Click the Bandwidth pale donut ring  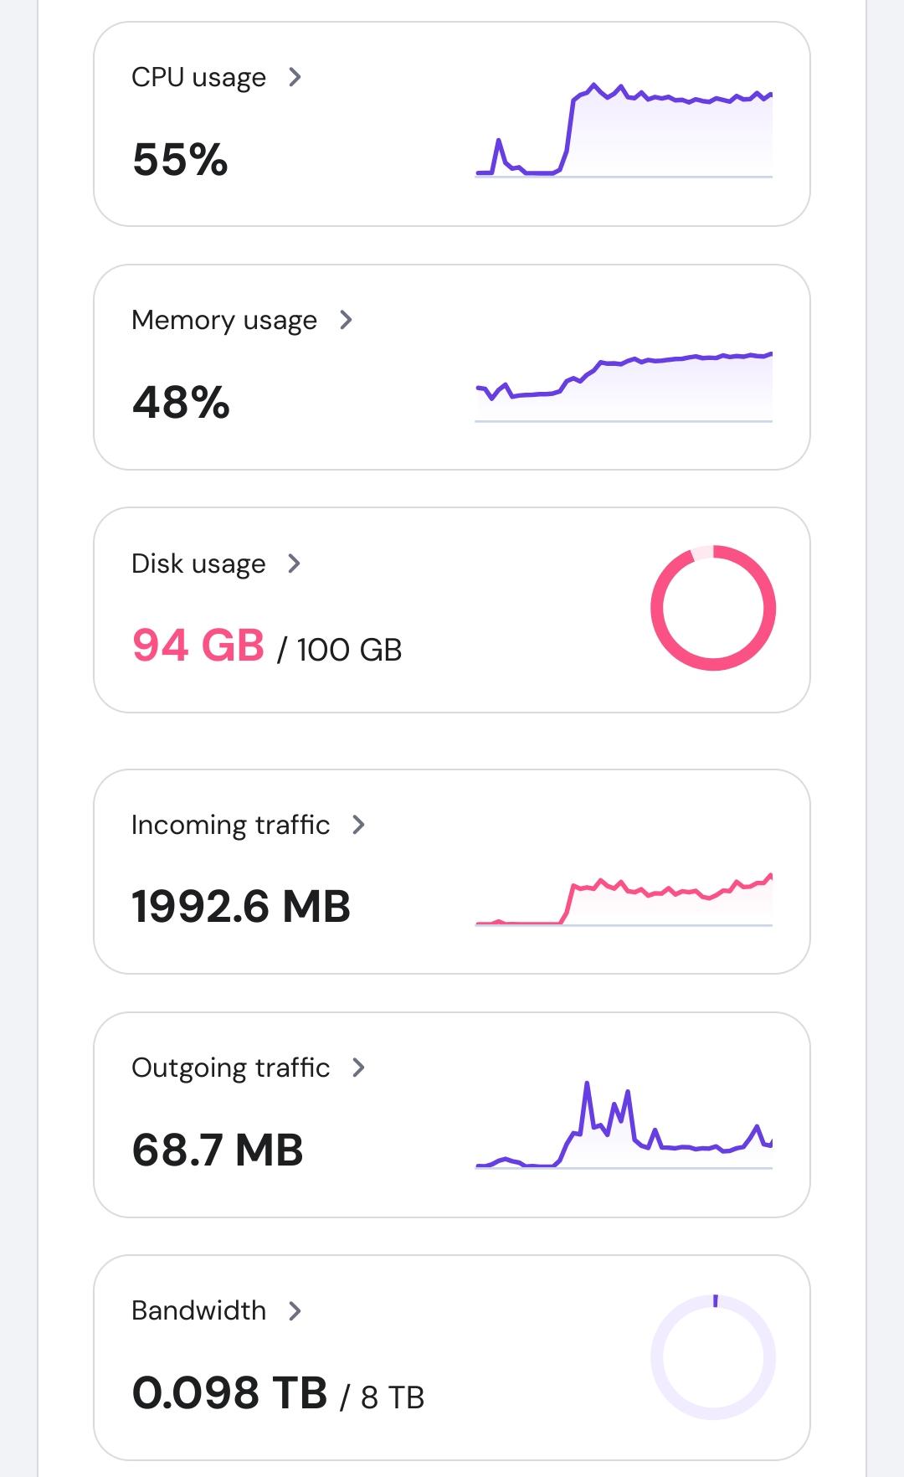click(x=713, y=1357)
